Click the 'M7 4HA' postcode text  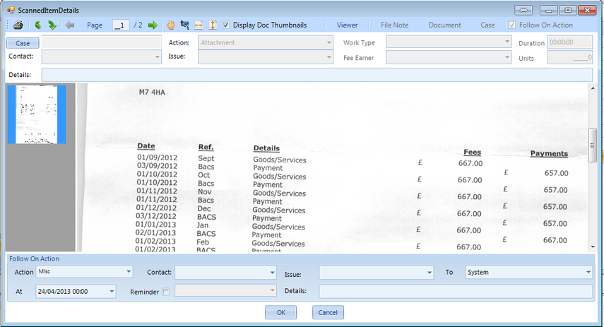(x=152, y=93)
